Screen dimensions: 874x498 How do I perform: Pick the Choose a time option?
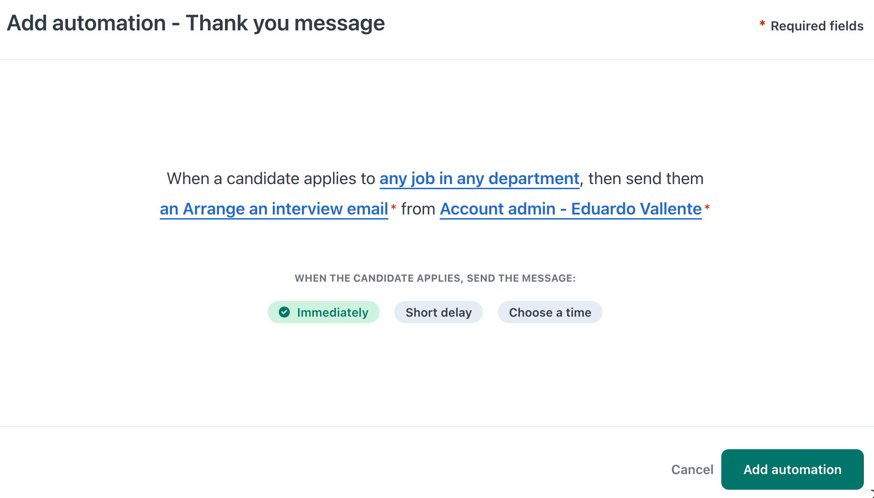(550, 313)
